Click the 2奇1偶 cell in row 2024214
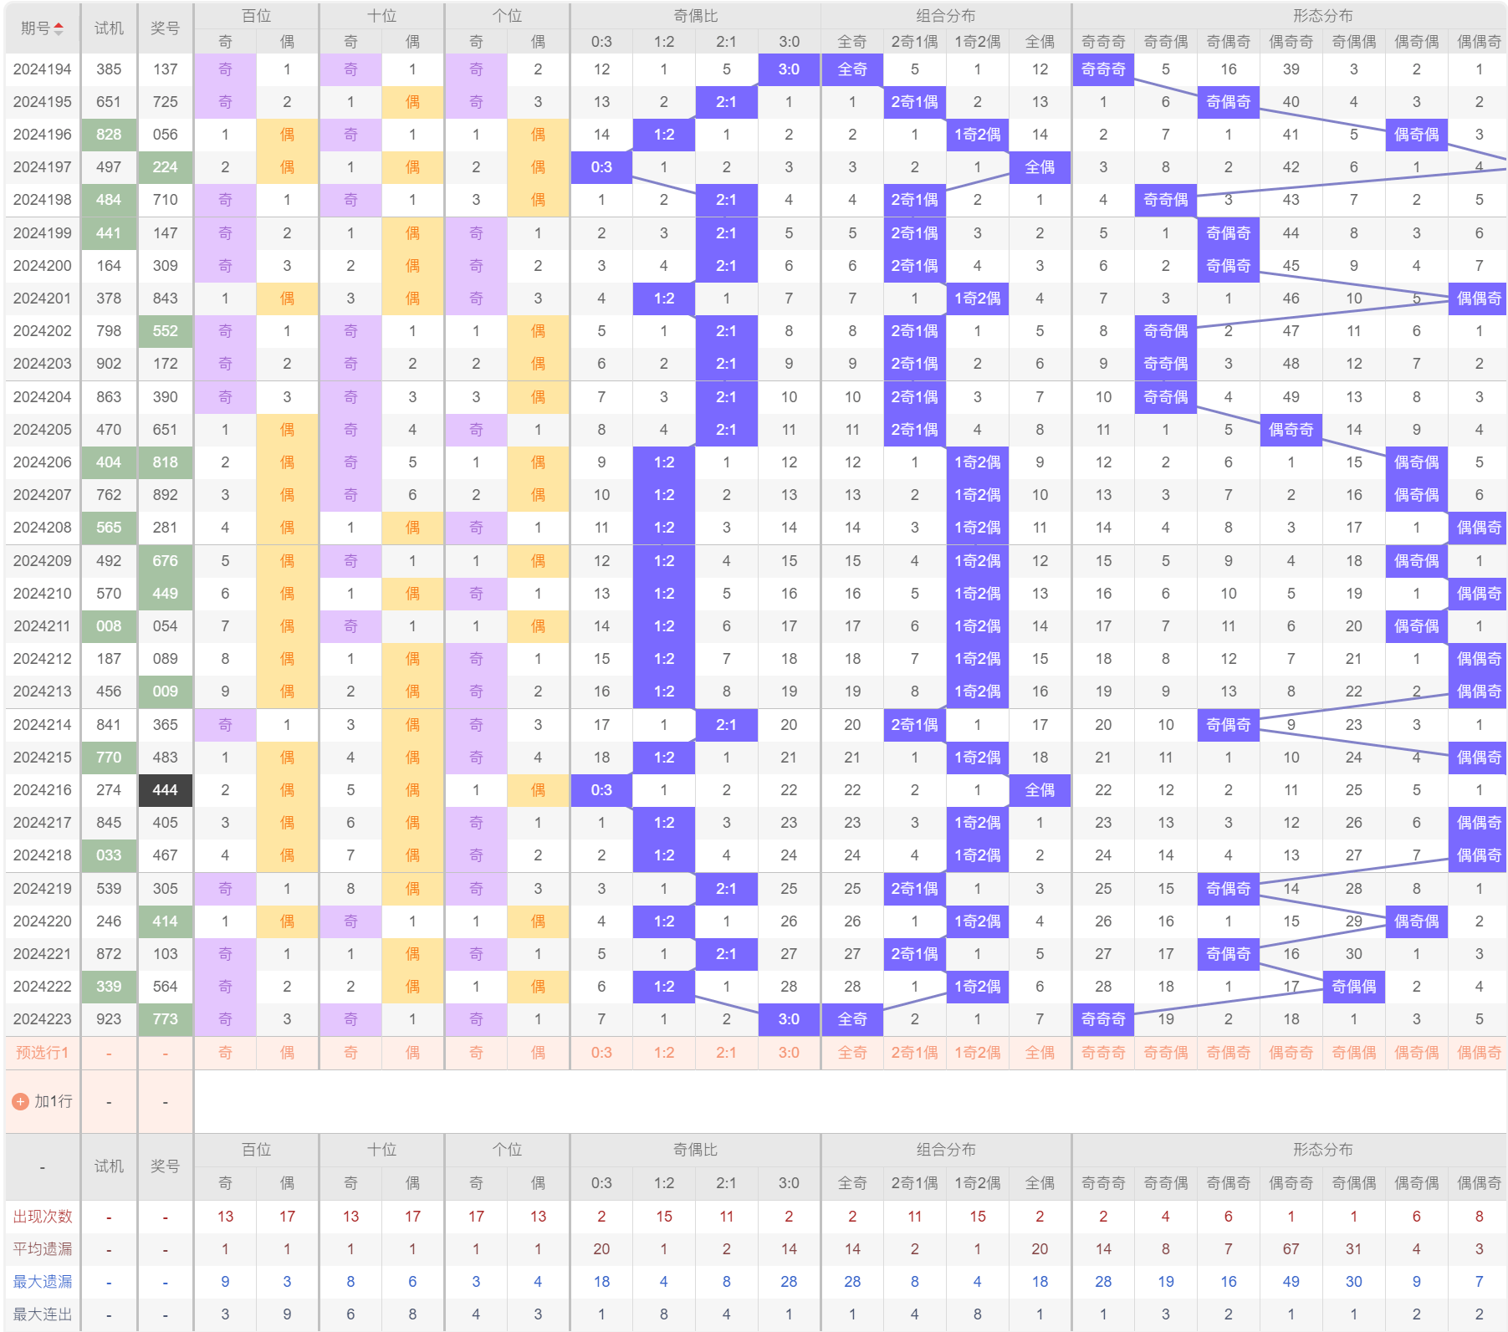 coord(914,725)
